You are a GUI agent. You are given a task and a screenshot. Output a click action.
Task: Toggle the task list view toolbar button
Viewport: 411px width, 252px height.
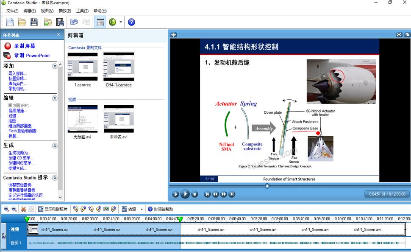(x=100, y=22)
